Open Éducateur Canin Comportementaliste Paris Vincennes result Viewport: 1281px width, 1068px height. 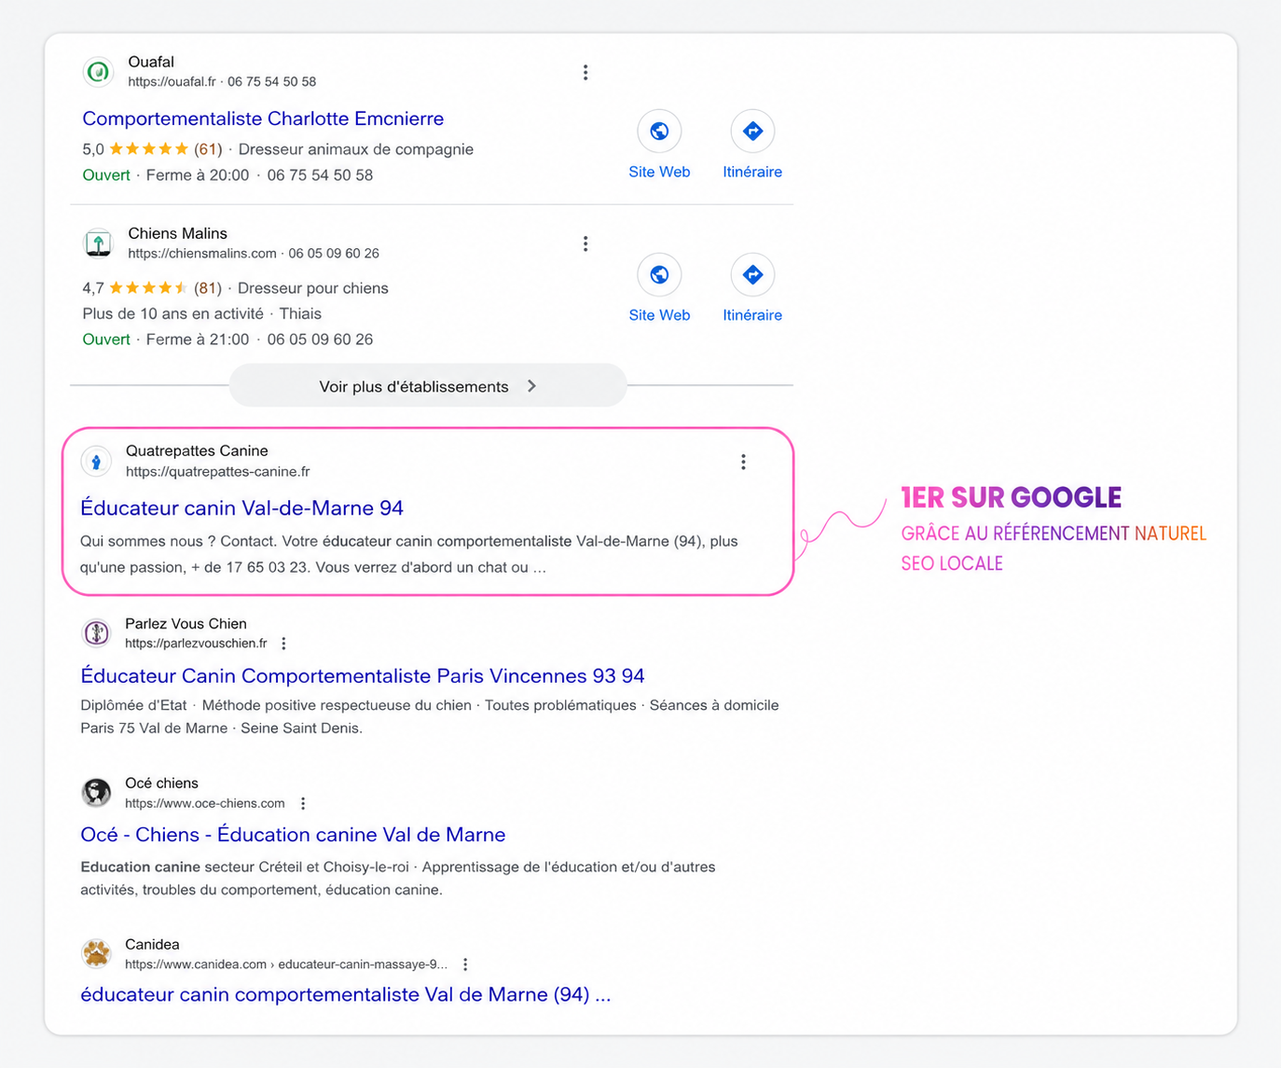point(363,675)
